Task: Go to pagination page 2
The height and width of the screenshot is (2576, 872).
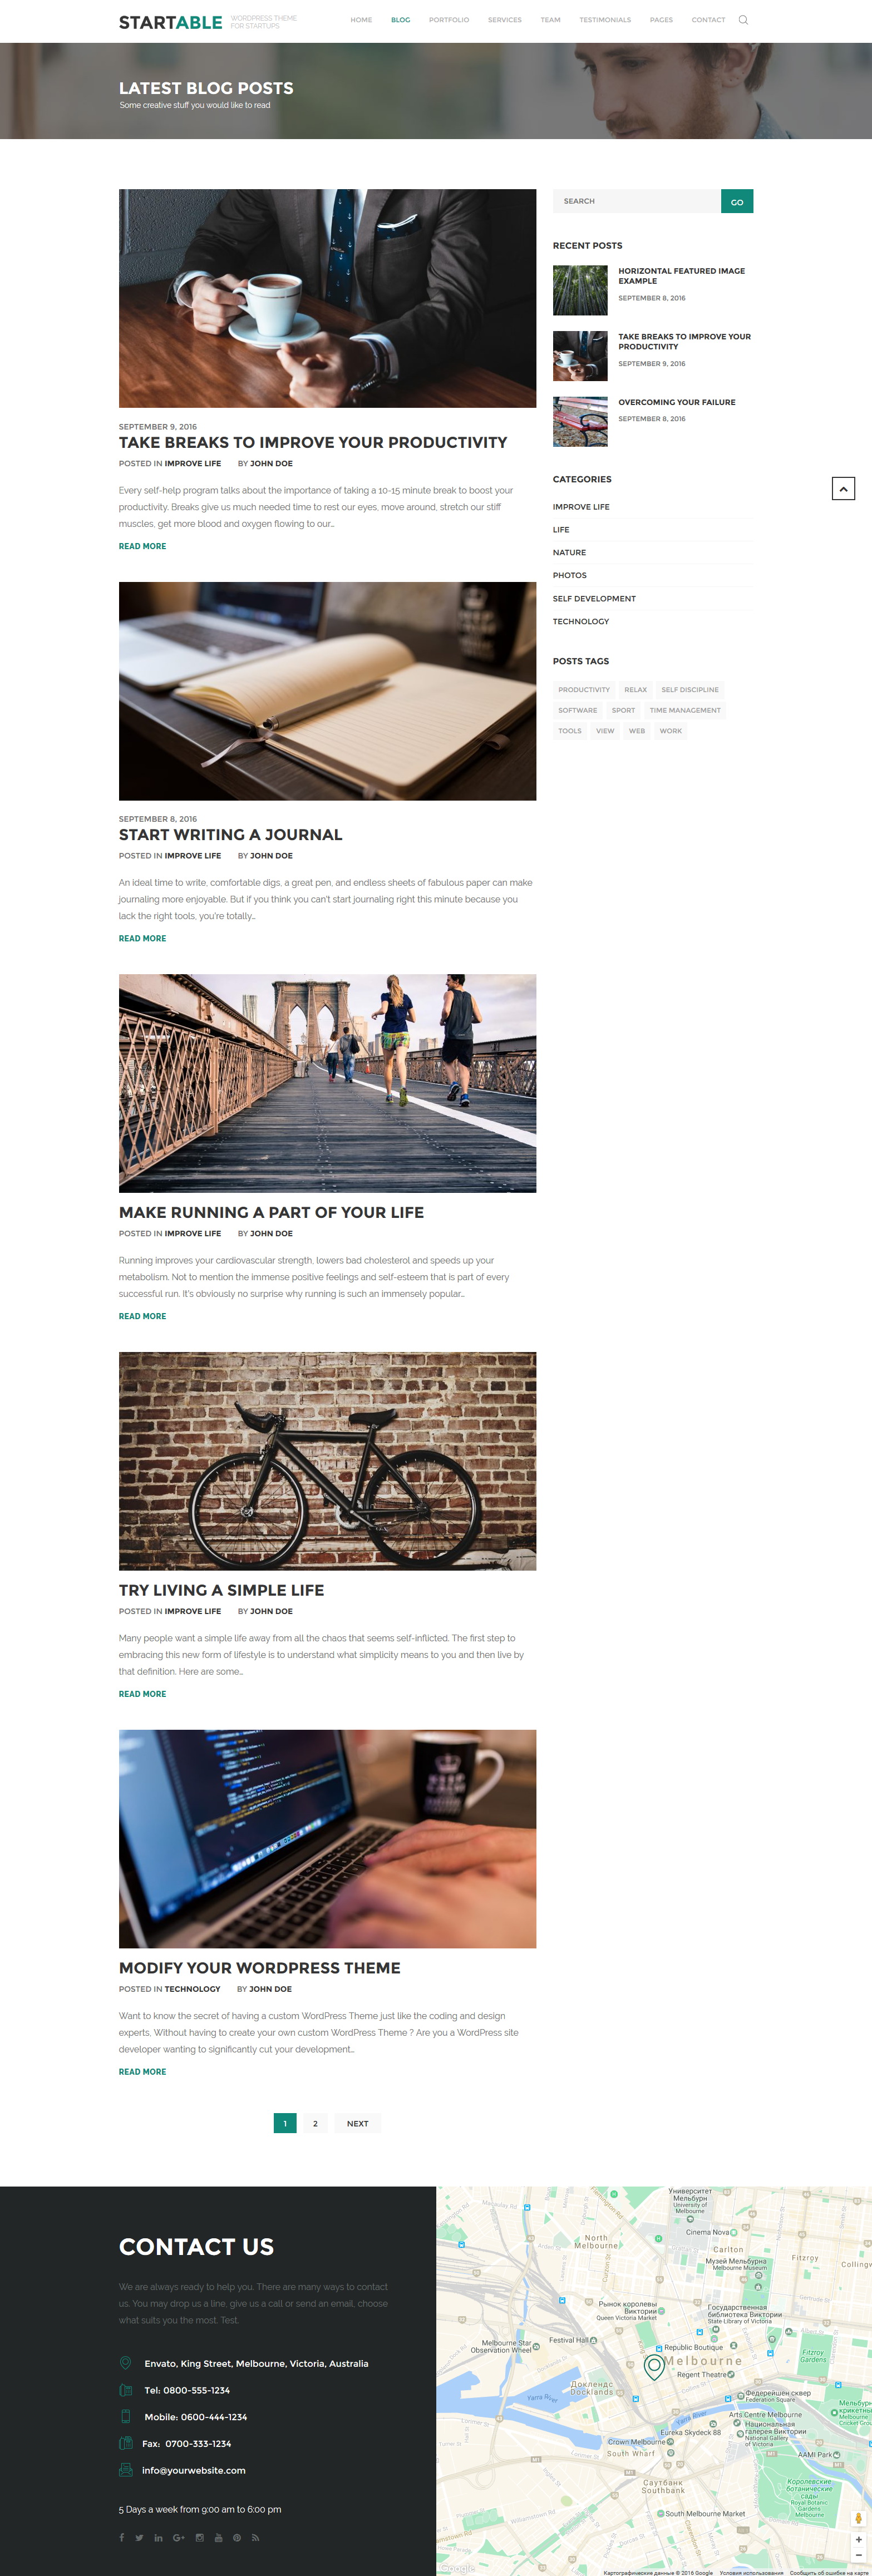Action: pos(315,2123)
